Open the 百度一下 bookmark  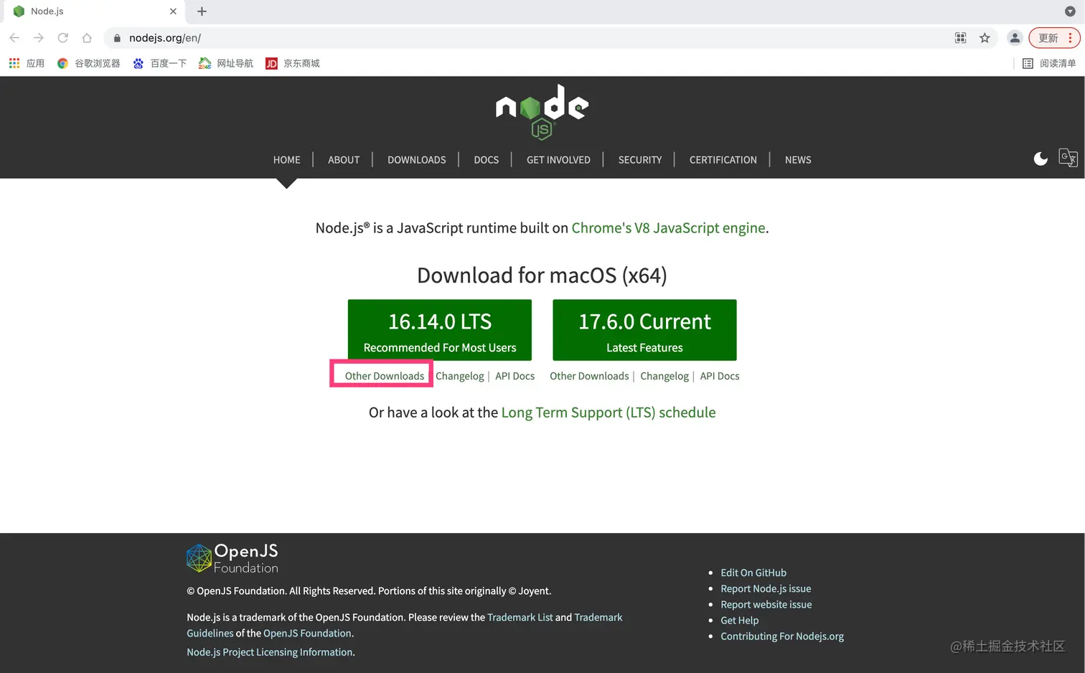click(x=159, y=64)
